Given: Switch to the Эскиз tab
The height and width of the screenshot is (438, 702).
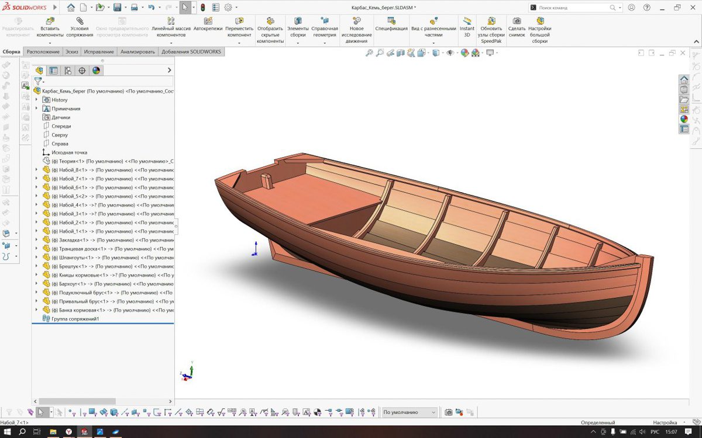Looking at the screenshot, I should pyautogui.click(x=71, y=52).
